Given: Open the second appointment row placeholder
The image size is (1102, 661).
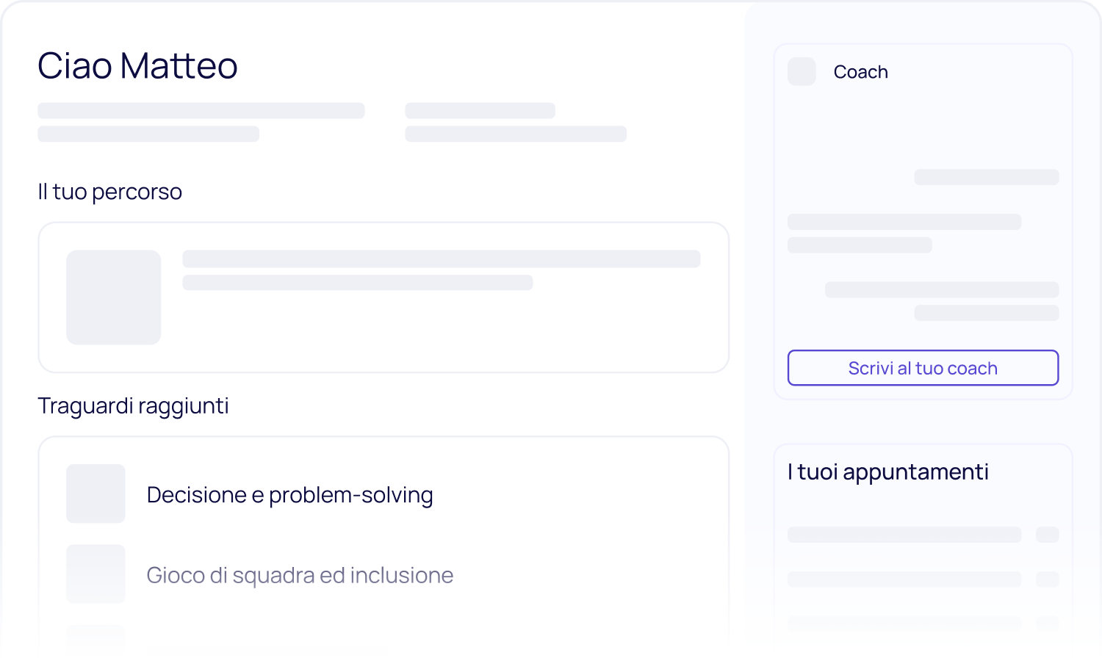Looking at the screenshot, I should [904, 579].
